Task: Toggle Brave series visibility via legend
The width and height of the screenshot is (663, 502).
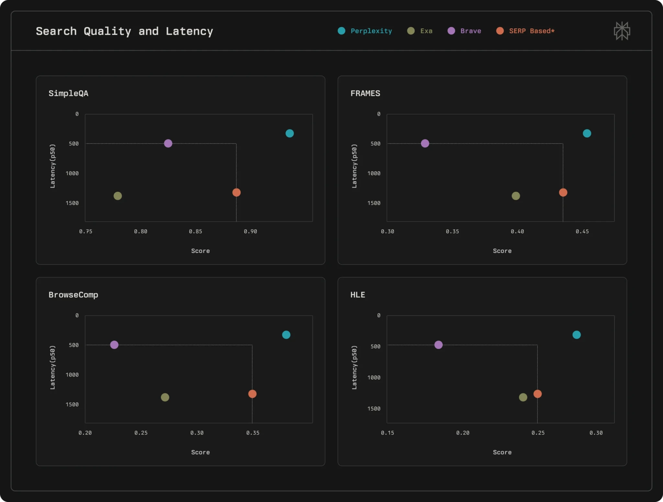Action: [471, 31]
